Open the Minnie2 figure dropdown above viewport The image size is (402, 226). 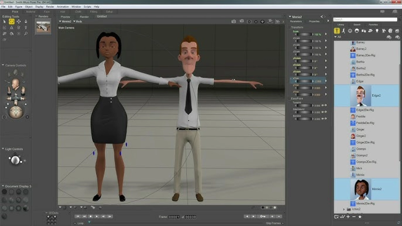coord(65,22)
